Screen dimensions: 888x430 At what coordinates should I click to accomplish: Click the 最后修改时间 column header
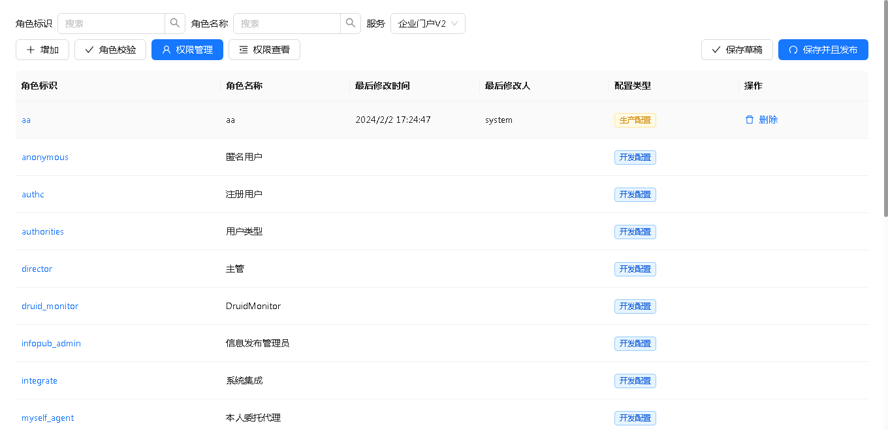click(383, 86)
